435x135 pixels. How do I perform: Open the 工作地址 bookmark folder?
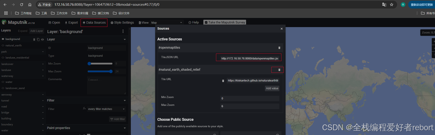coord(23,13)
